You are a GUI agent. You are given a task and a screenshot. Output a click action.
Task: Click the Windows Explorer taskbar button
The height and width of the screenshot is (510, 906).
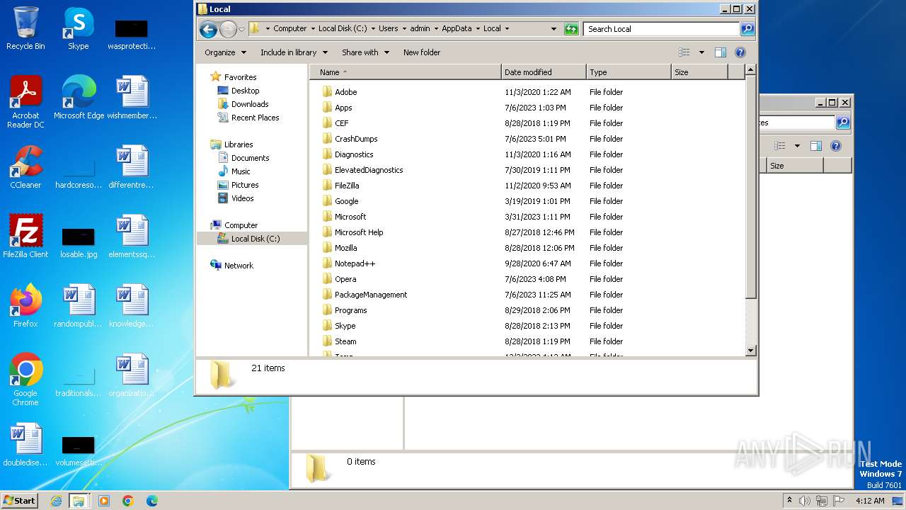click(79, 501)
